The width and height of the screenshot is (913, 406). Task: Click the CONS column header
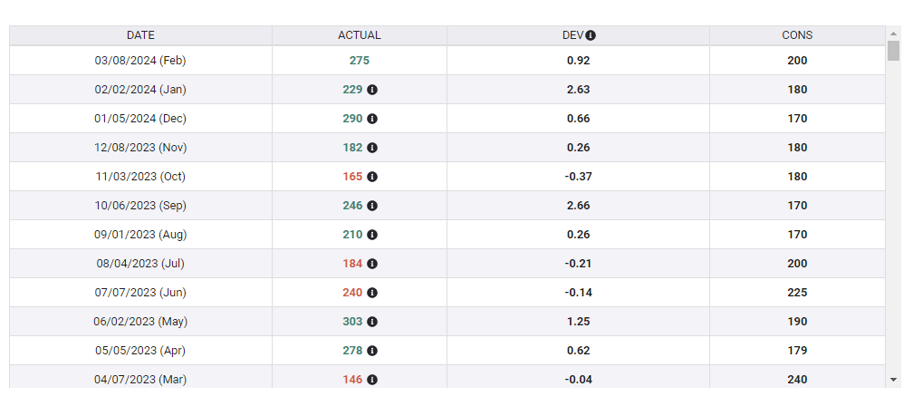797,35
